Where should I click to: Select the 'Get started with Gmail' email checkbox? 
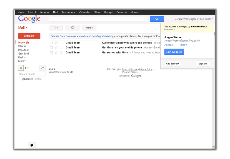point(51,53)
